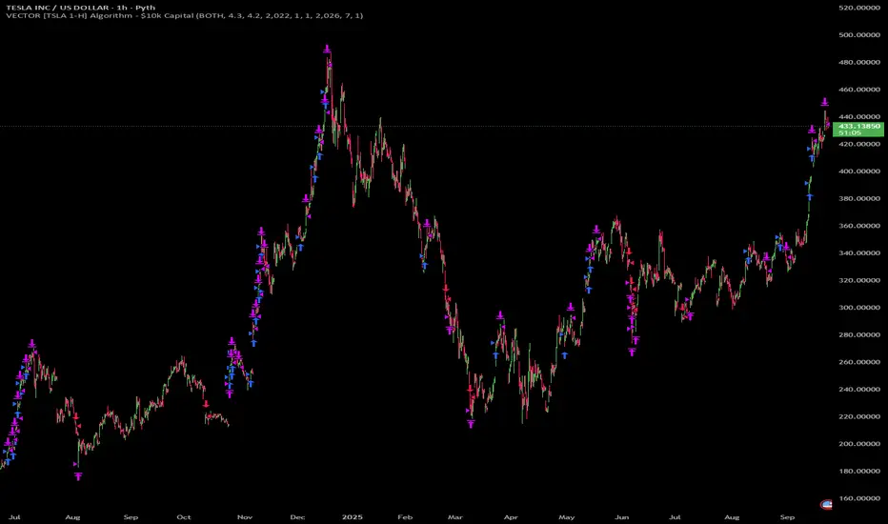Click the Oct label on the time axis
Viewport: 888px width, 524px height.
coord(184,516)
